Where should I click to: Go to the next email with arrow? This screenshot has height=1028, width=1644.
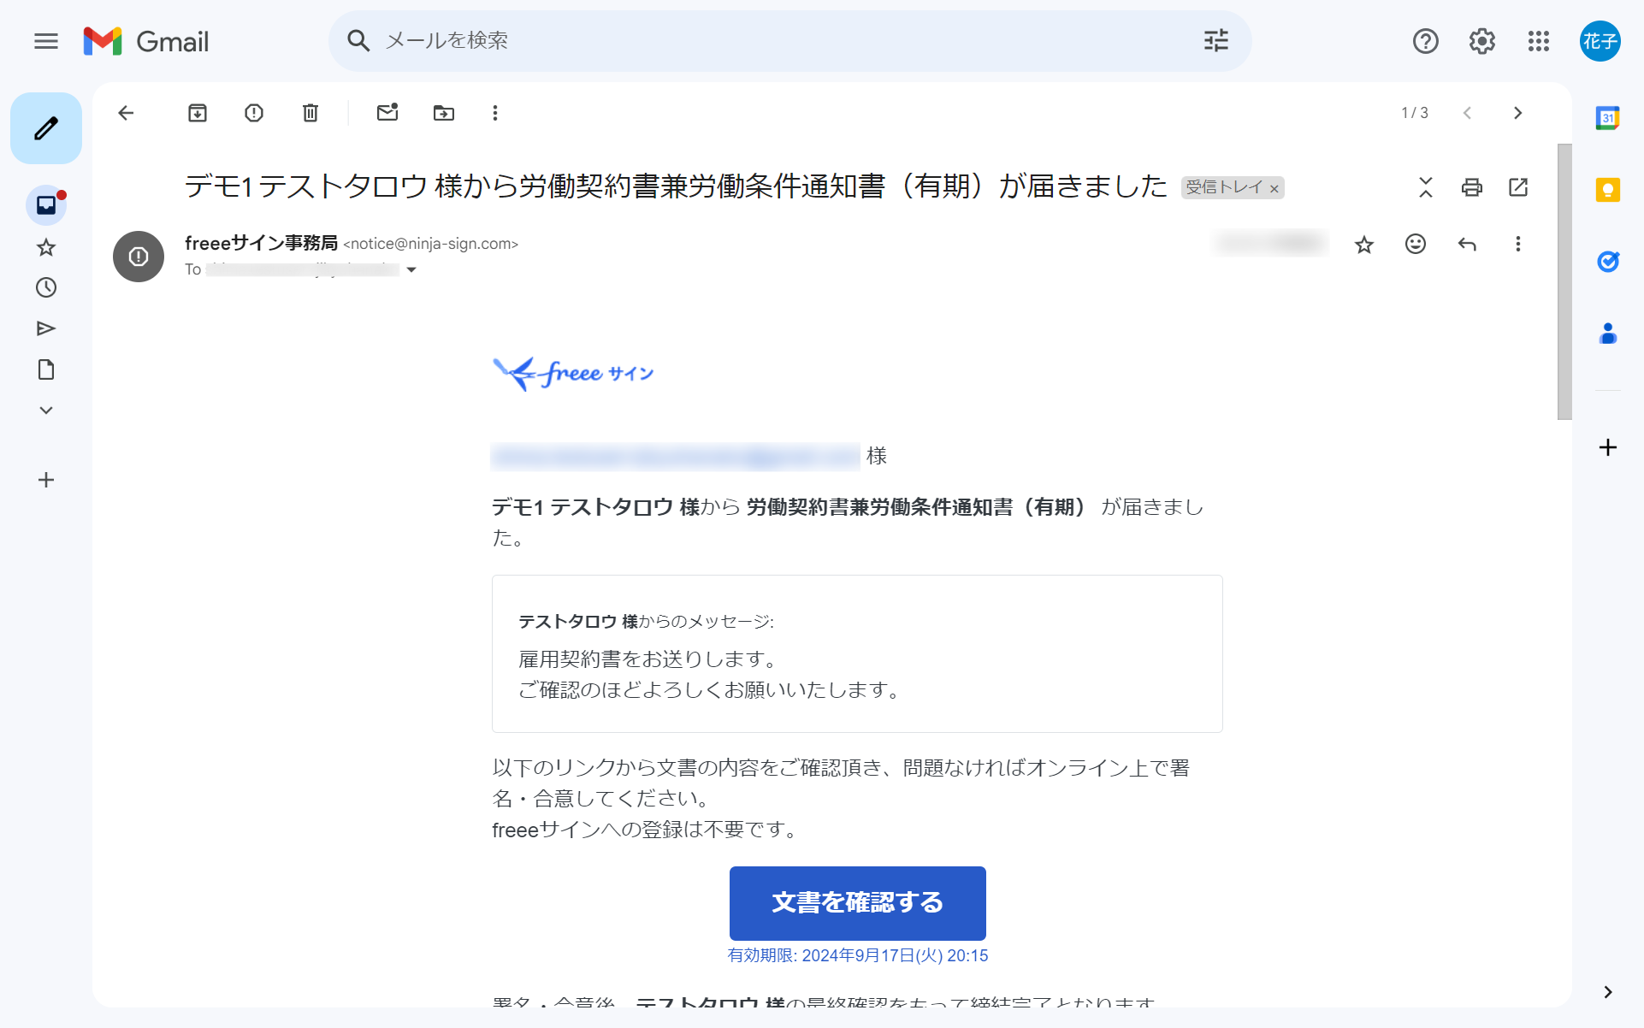[1517, 113]
